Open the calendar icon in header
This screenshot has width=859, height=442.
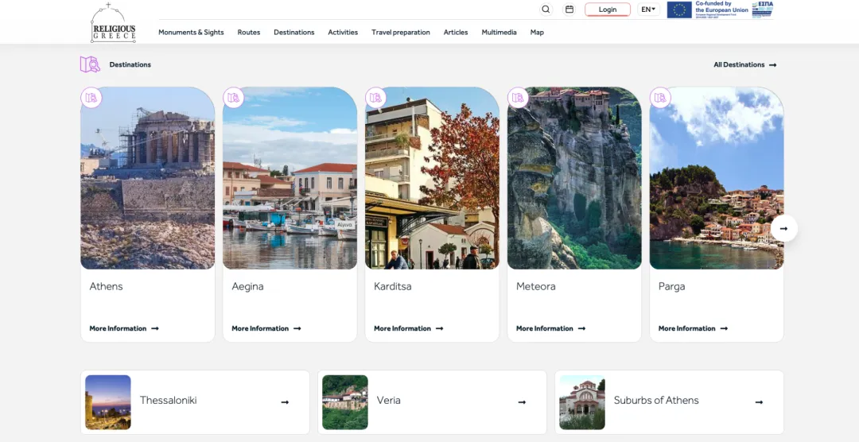coord(569,10)
